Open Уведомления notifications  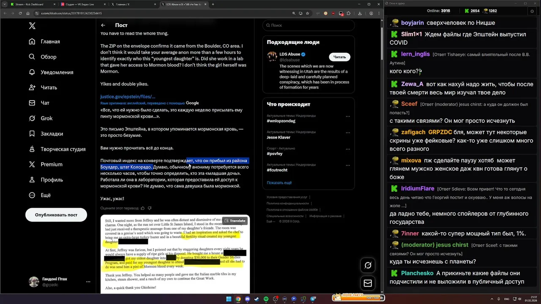pyautogui.click(x=51, y=72)
